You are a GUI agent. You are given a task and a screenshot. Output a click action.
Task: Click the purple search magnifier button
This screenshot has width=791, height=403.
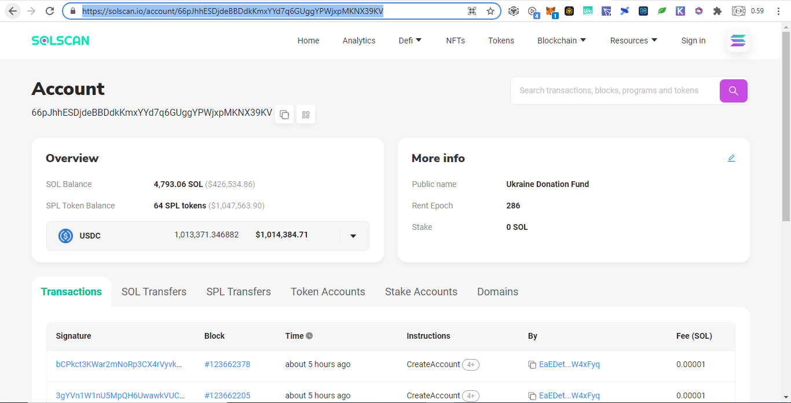(734, 91)
